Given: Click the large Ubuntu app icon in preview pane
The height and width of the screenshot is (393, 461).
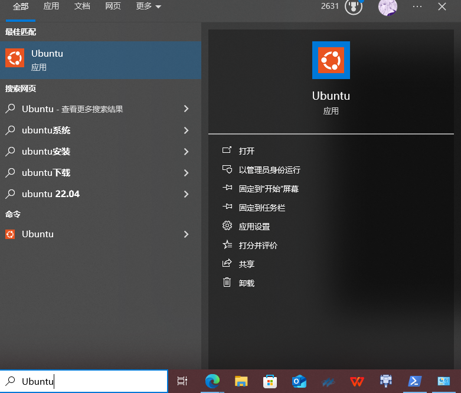Looking at the screenshot, I should pos(331,60).
